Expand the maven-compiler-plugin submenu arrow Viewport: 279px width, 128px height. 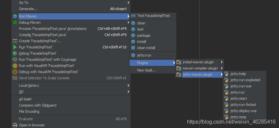click(x=222, y=68)
